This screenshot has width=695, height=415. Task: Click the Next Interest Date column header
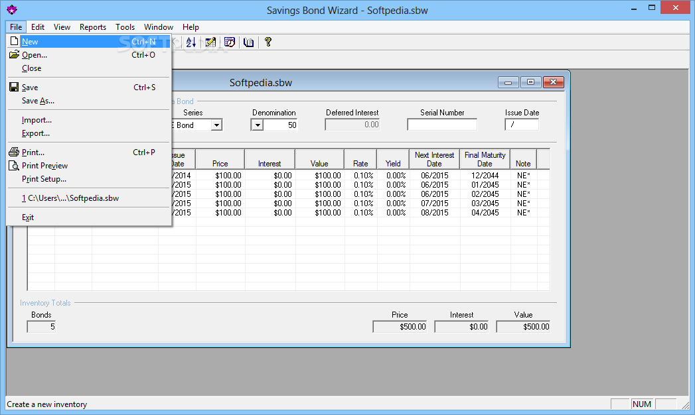point(434,159)
